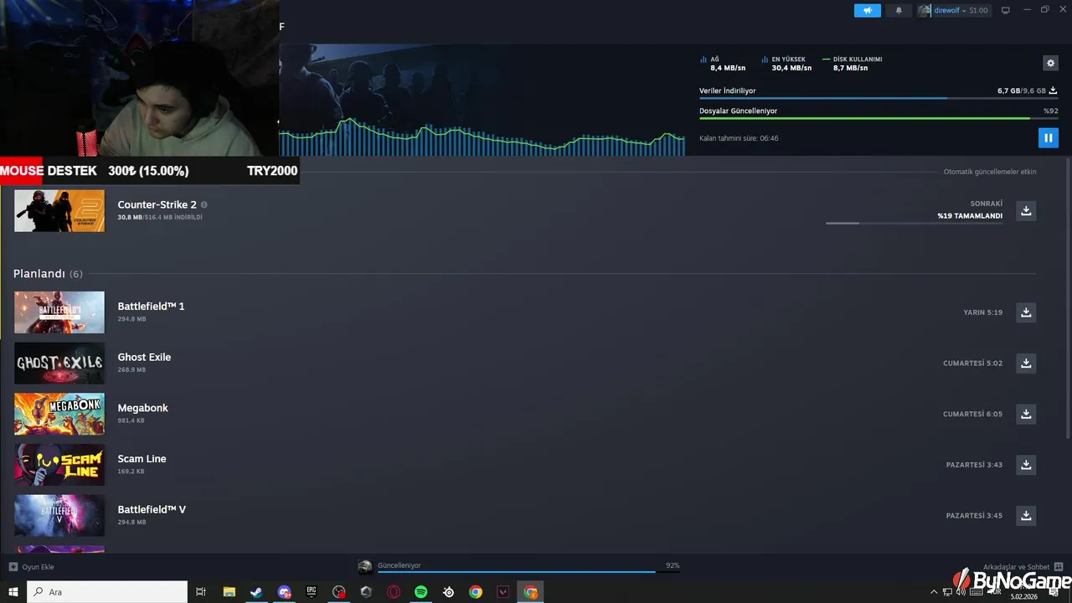Image resolution: width=1072 pixels, height=603 pixels.
Task: Open Spotify from taskbar
Action: point(421,592)
